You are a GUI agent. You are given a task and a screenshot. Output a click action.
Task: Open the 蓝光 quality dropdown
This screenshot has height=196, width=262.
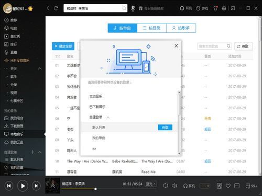pos(150,184)
